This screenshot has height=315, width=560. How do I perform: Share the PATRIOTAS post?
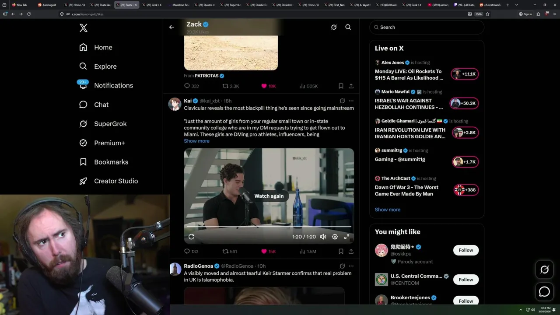(x=351, y=86)
